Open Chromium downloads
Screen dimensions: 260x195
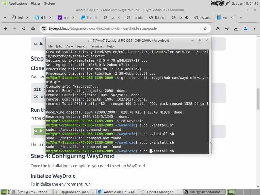[x=236, y=28]
